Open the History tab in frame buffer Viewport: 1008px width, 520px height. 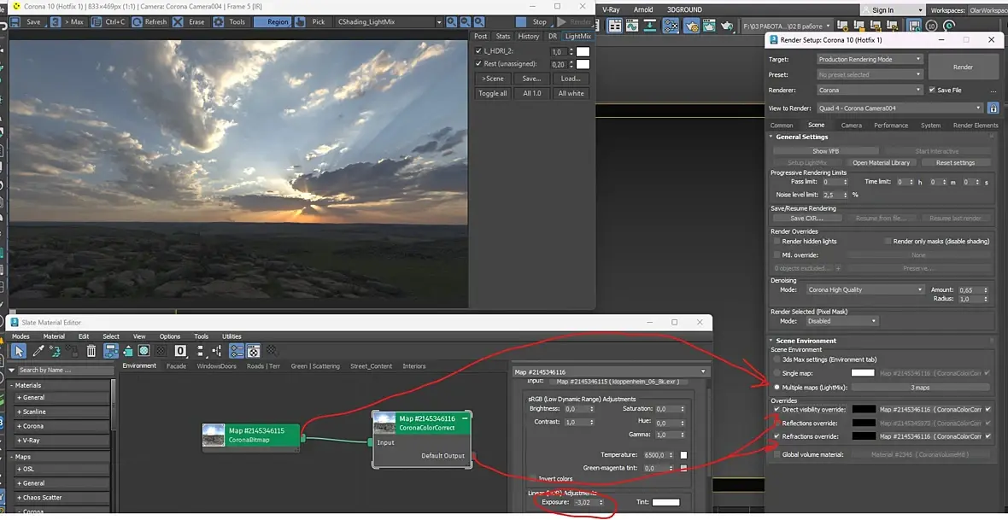528,36
